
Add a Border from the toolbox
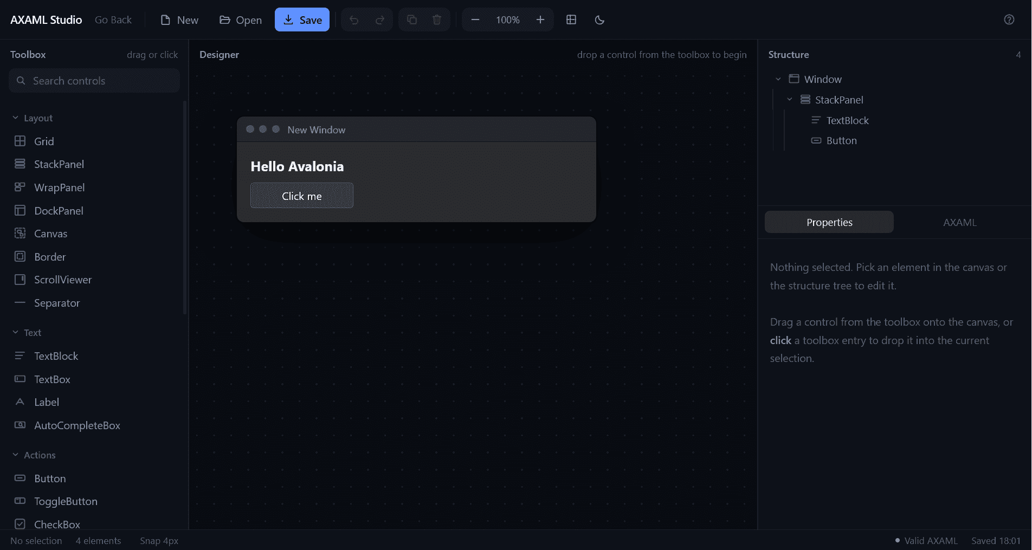pyautogui.click(x=94, y=257)
